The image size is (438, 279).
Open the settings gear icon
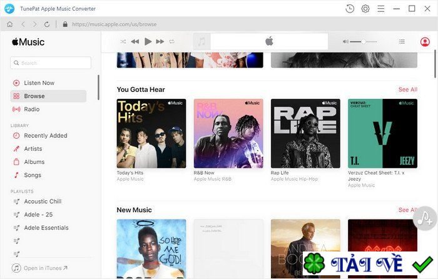pos(365,9)
